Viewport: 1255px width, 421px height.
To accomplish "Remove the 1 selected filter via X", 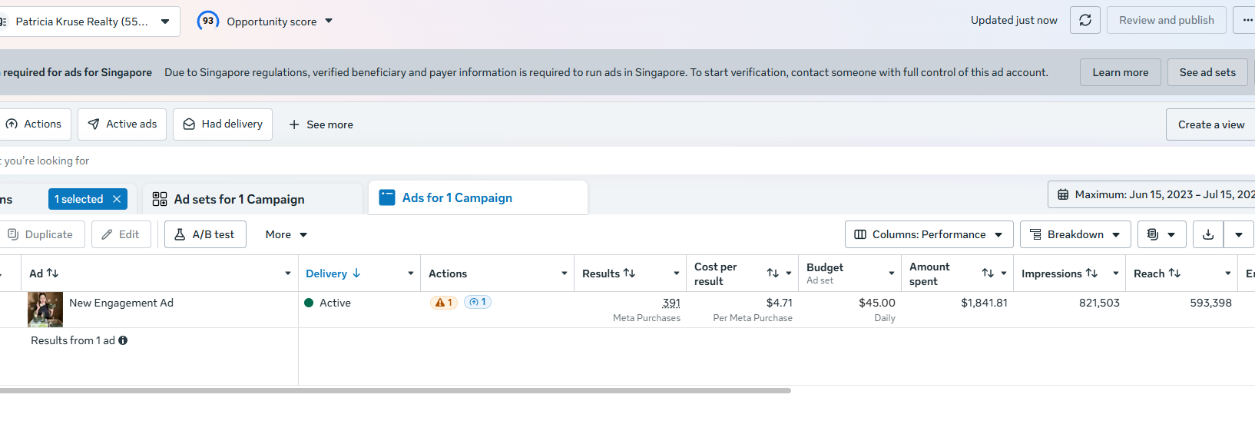I will tap(117, 199).
